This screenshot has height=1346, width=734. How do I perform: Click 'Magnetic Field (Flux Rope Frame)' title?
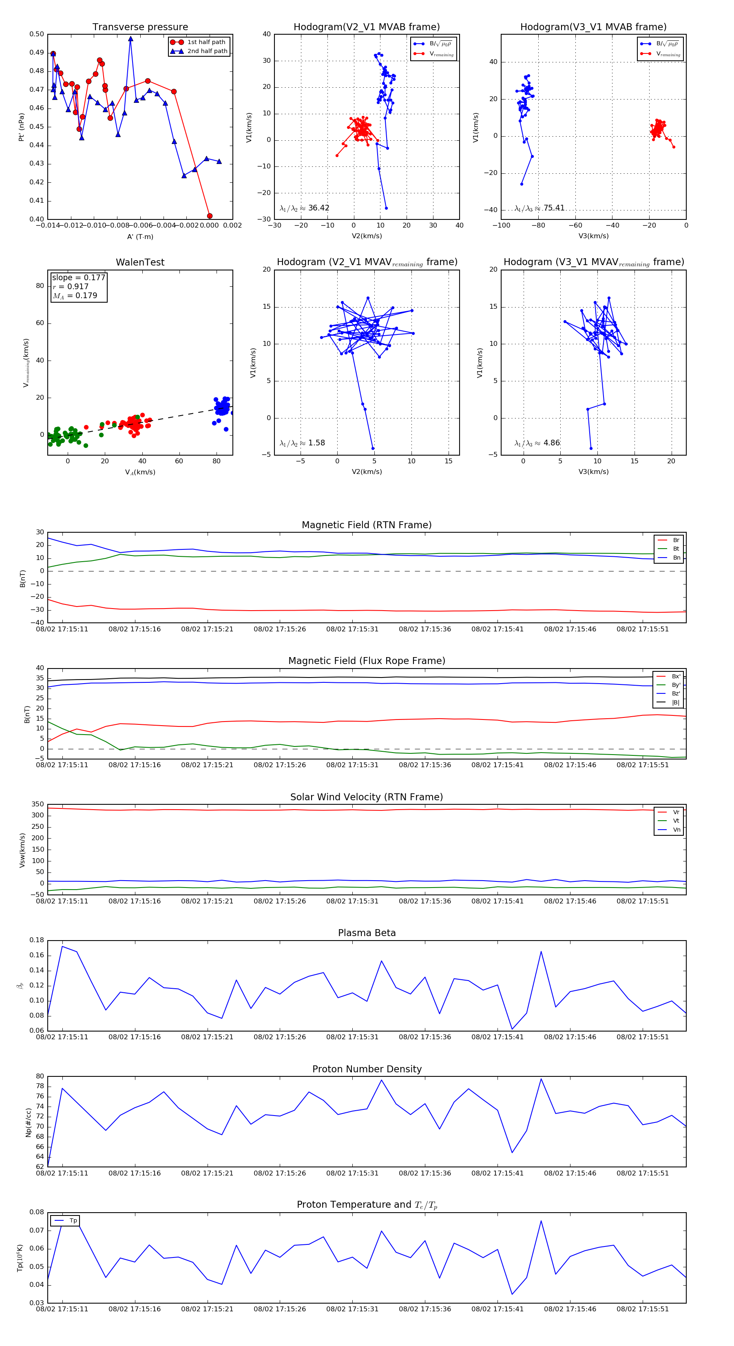click(367, 661)
